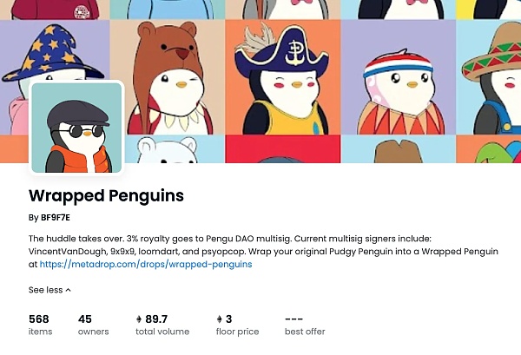
Task: Collapse description using See less
Action: tap(49, 290)
